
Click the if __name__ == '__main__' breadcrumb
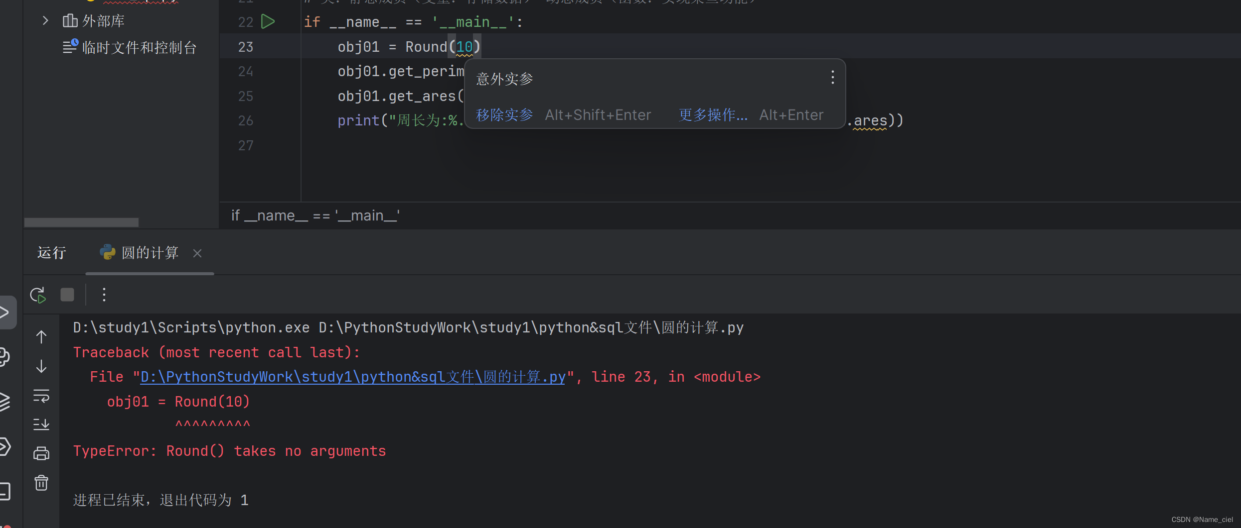pyautogui.click(x=315, y=215)
